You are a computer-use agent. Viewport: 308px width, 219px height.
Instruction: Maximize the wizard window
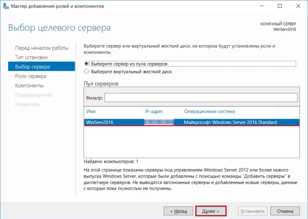[280, 6]
